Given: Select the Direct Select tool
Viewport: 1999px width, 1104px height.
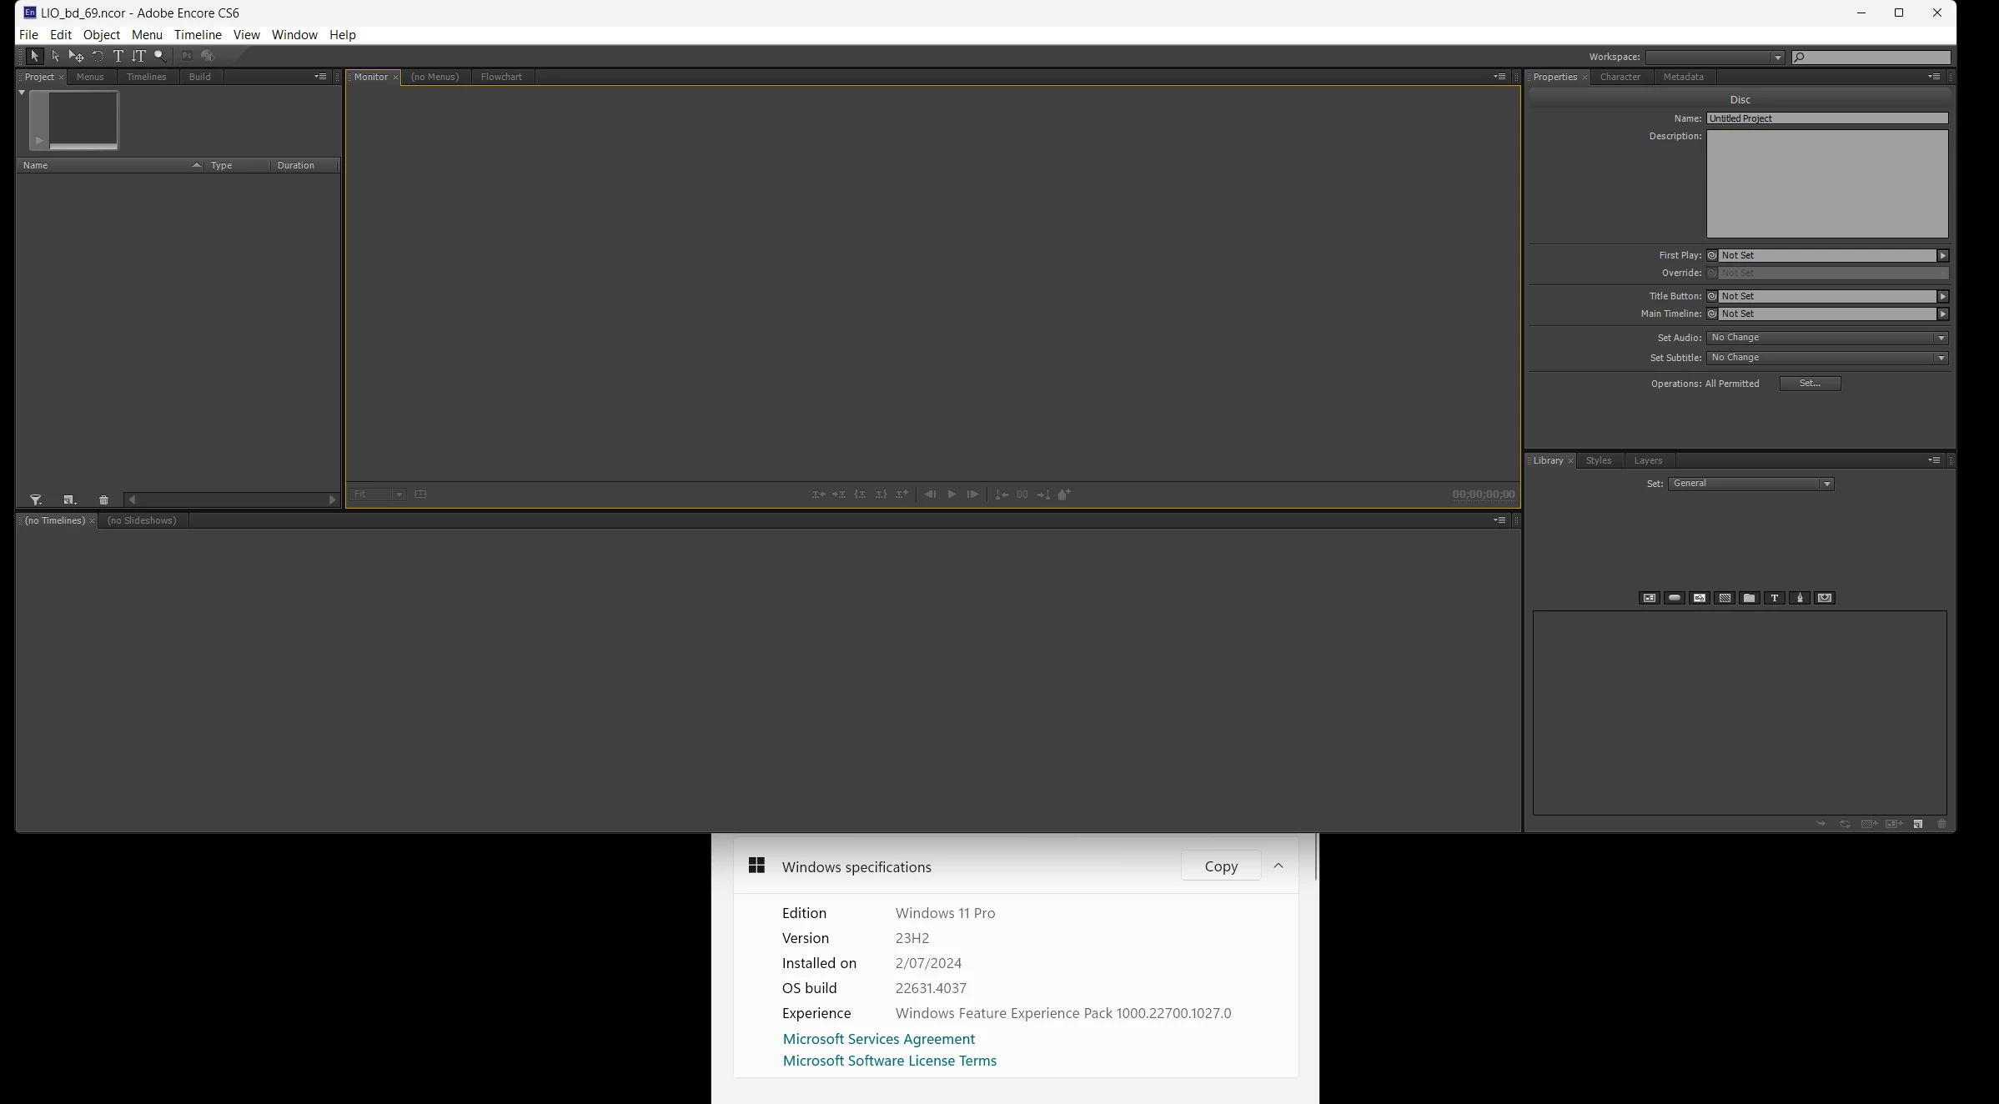Looking at the screenshot, I should coord(55,56).
